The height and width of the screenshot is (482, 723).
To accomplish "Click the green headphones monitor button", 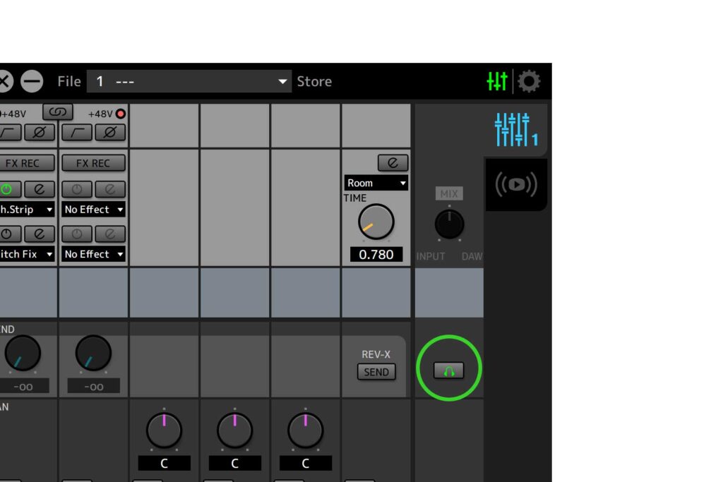I will click(448, 370).
